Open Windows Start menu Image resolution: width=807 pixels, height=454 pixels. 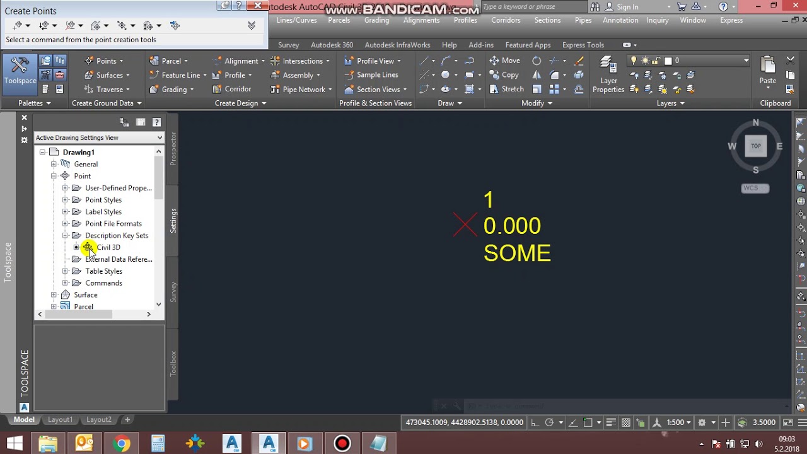pos(15,443)
